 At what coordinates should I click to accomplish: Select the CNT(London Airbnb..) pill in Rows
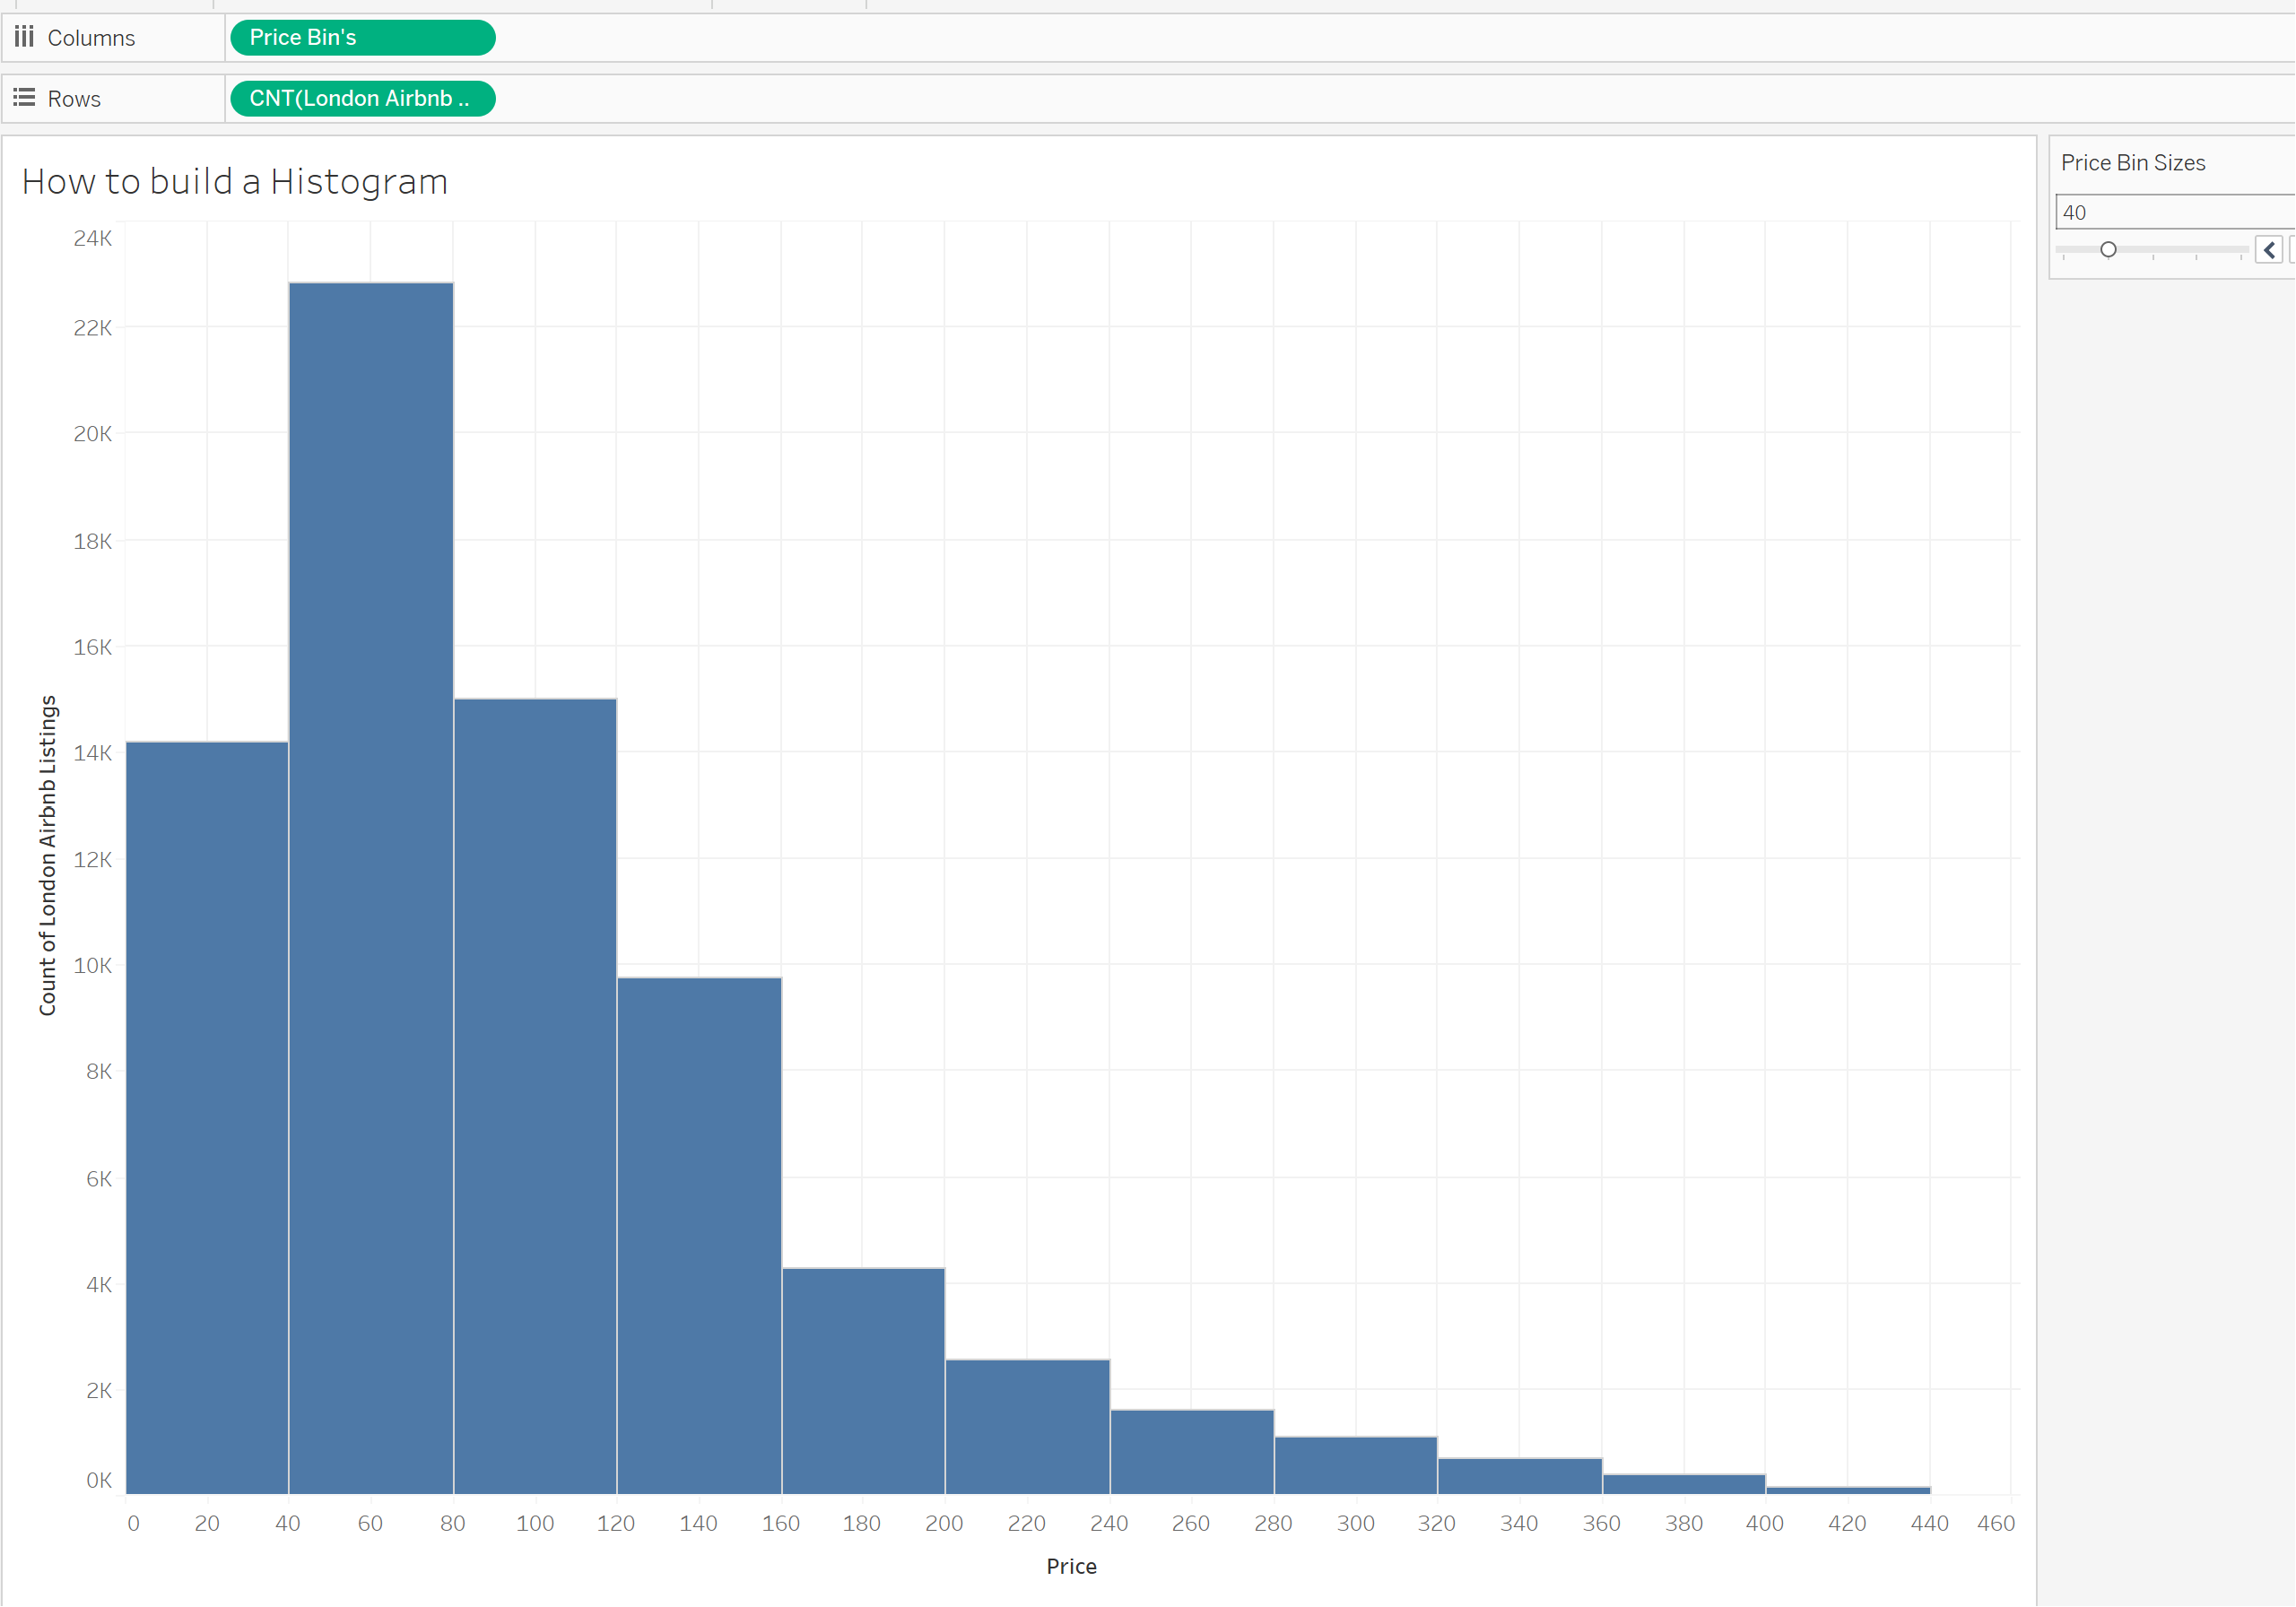[362, 99]
